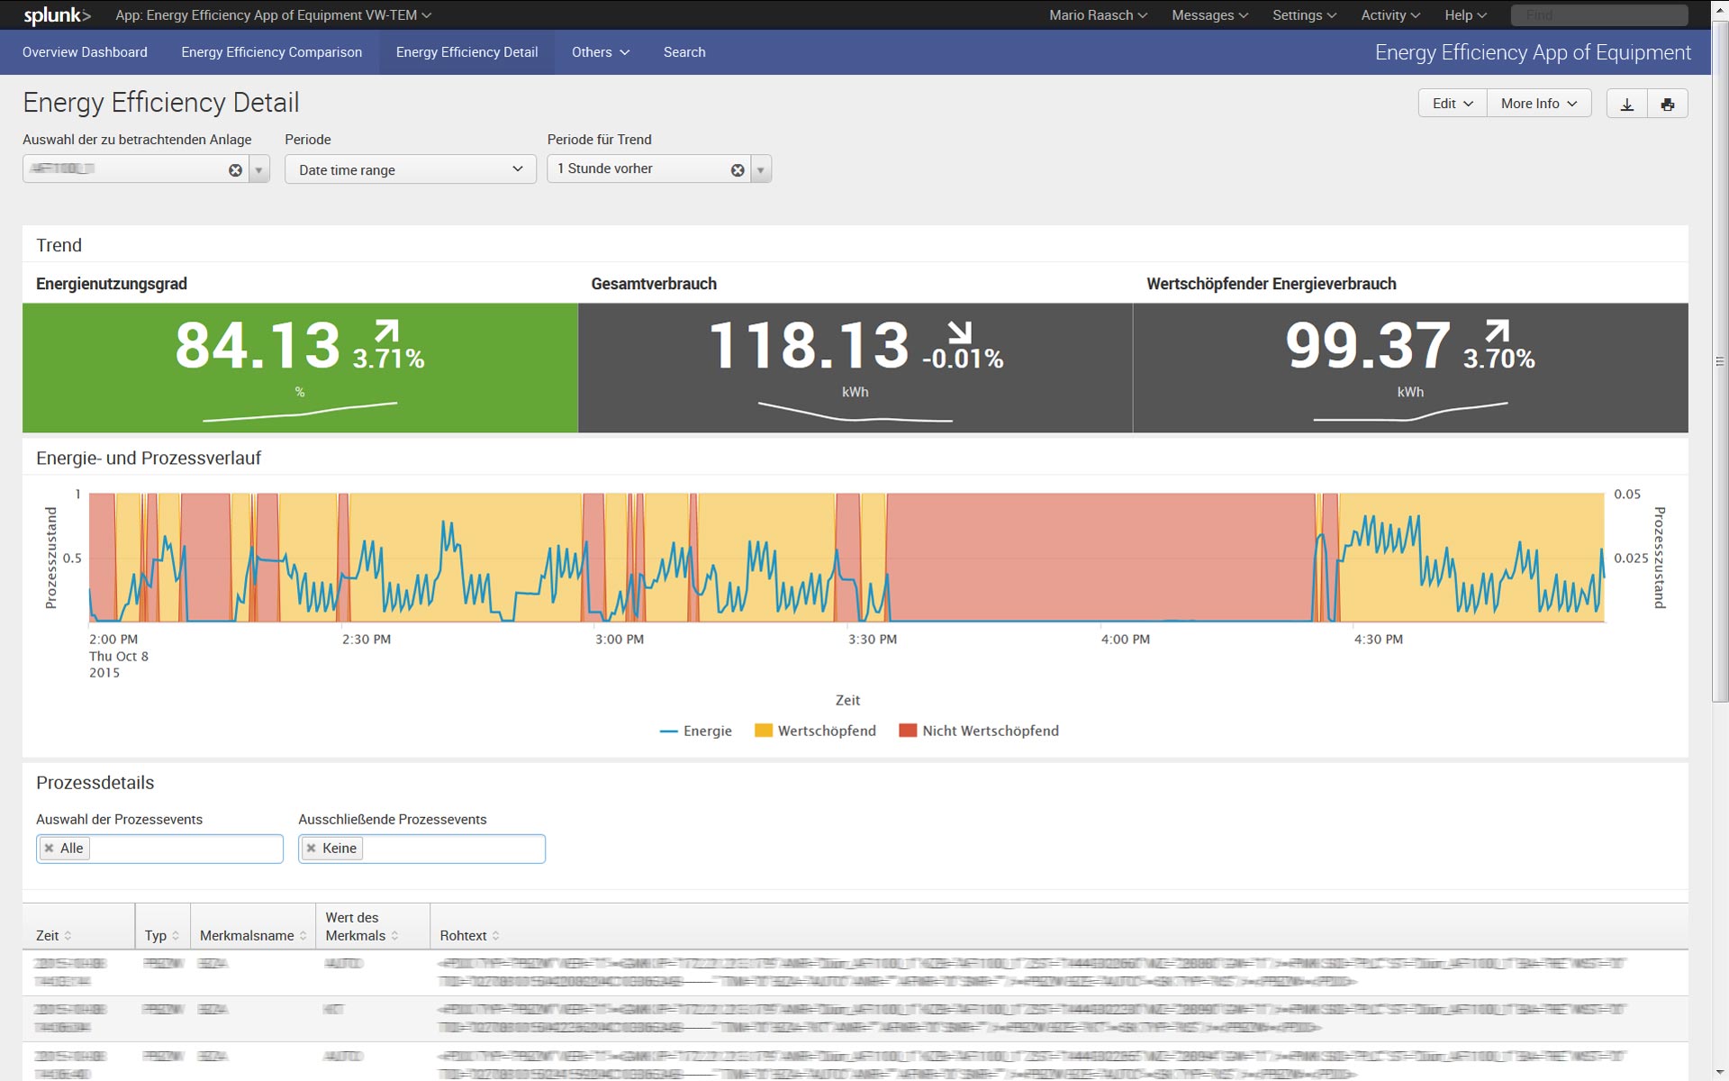The width and height of the screenshot is (1729, 1081).
Task: Click the Edit button
Action: tap(1452, 104)
